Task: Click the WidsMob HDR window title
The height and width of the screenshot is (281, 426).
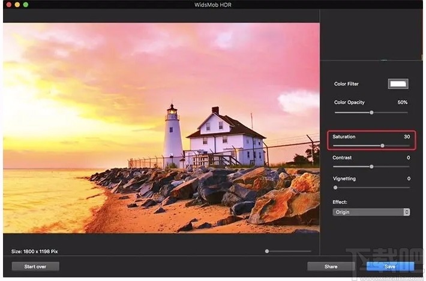Action: pos(213,5)
